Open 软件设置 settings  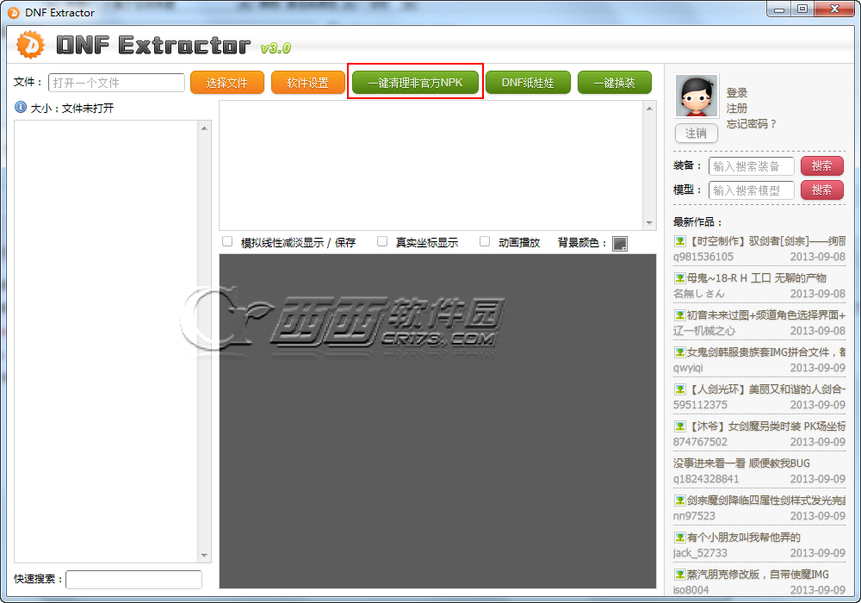(307, 83)
